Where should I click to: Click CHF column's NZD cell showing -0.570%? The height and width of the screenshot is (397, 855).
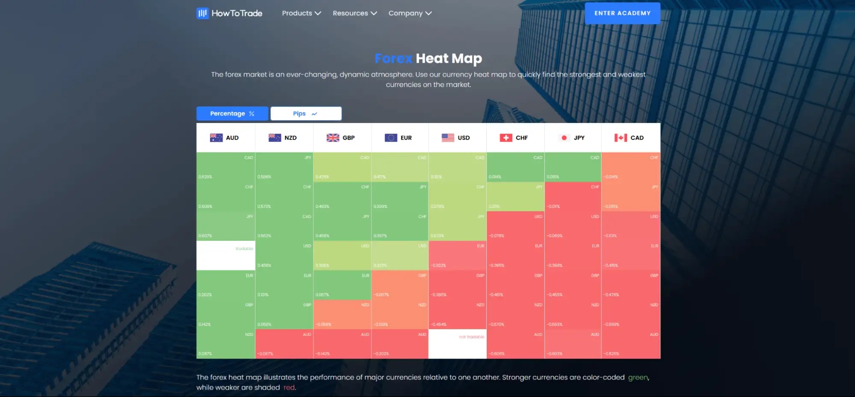coord(515,314)
